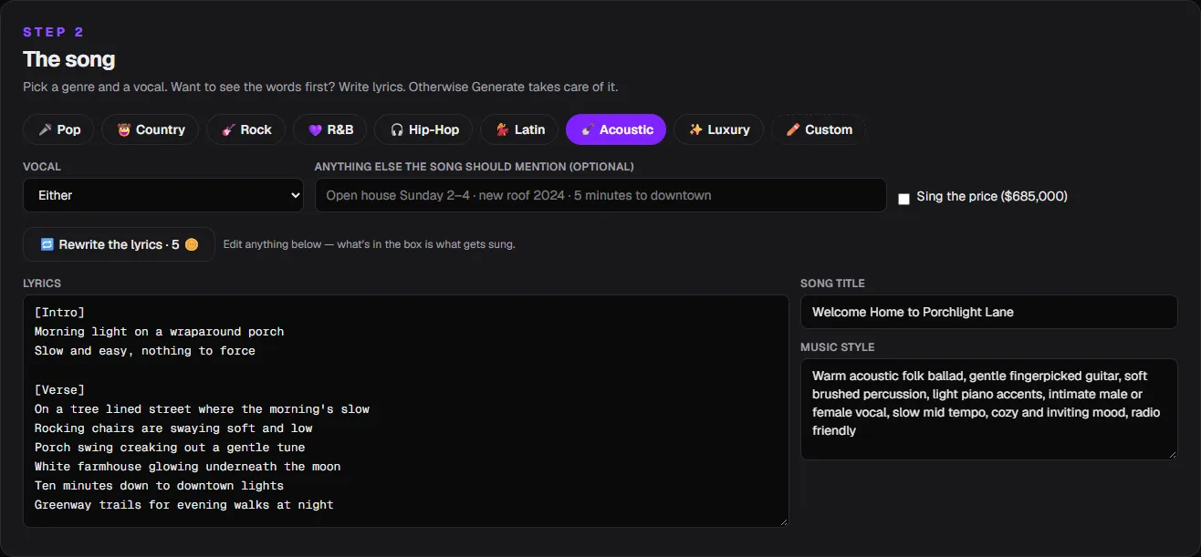Viewport: 1201px width, 557px height.
Task: Click into the Song Title field
Action: (x=989, y=312)
